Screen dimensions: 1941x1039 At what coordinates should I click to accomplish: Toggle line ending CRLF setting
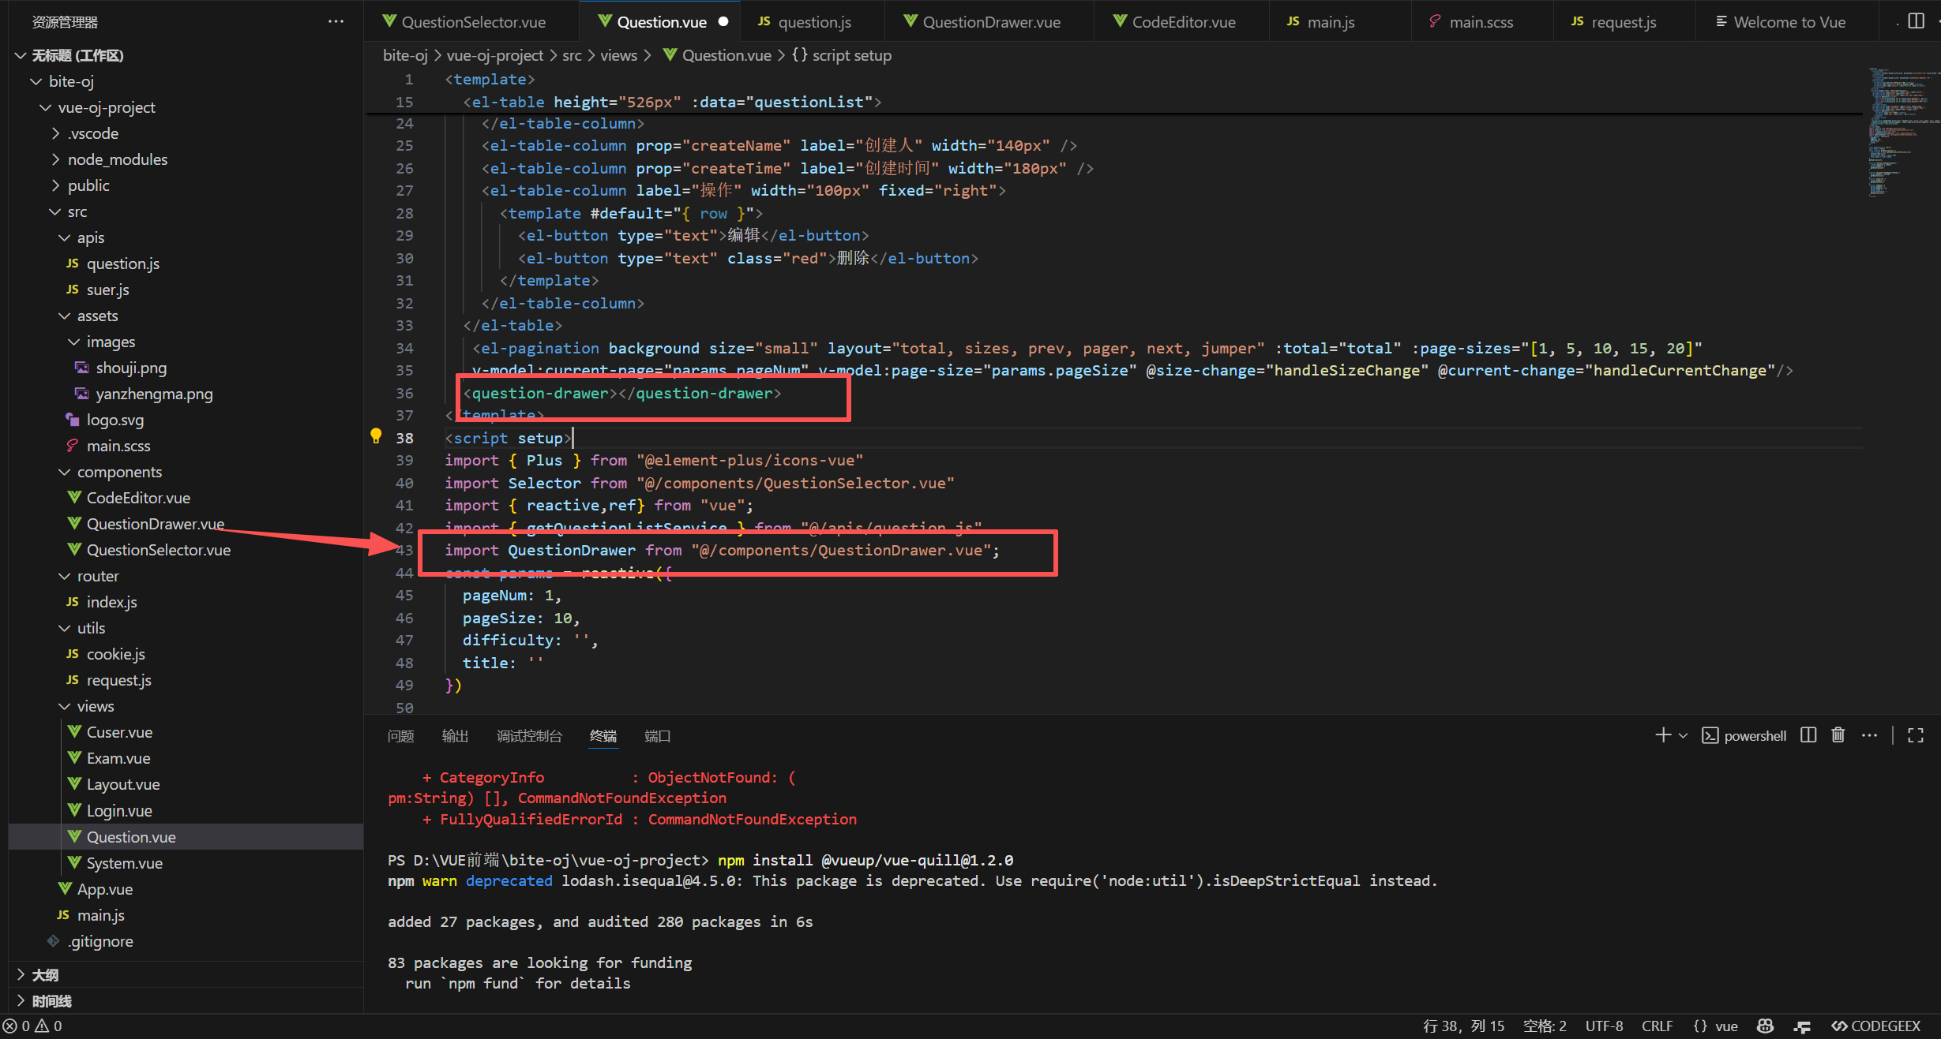coord(1657,1026)
